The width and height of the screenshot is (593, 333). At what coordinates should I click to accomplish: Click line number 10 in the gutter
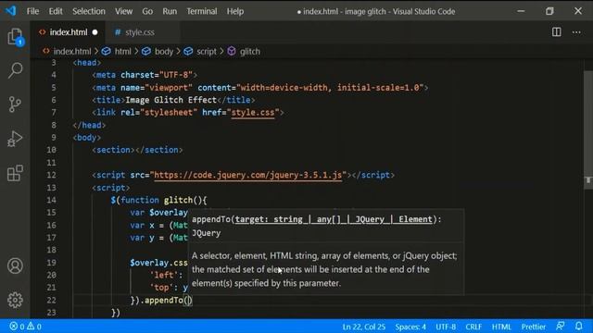click(x=52, y=150)
